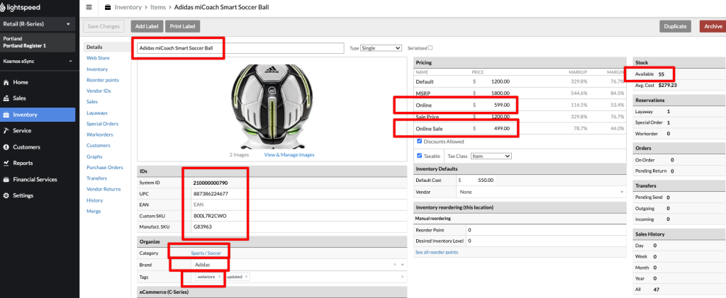Open the Special Orders tab
The height and width of the screenshot is (298, 726).
(102, 124)
